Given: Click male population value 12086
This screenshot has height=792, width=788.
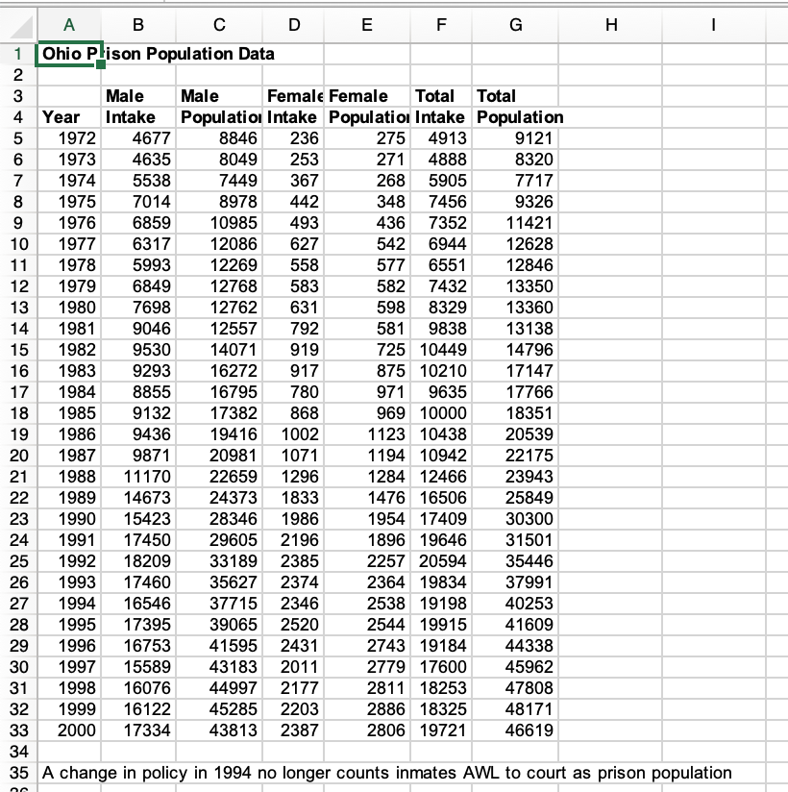Looking at the screenshot, I should click(219, 244).
